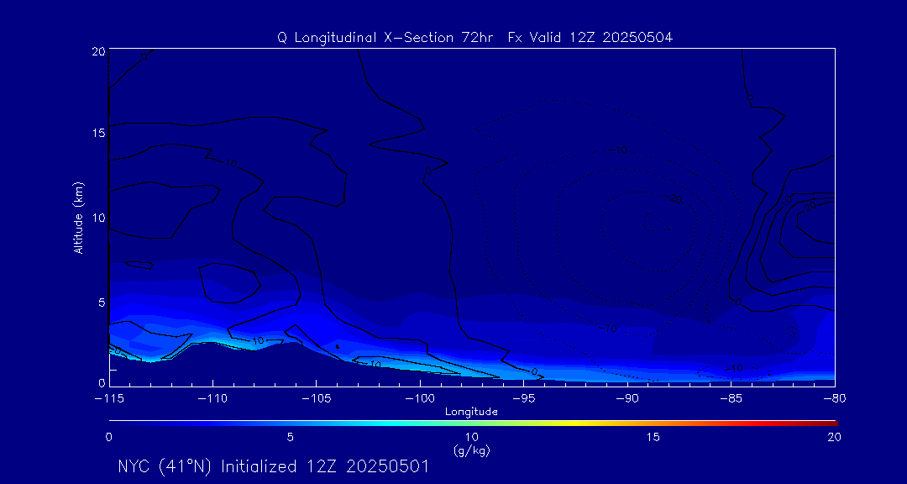
Task: Click the colorbar's 20 value label
Action: tap(834, 438)
